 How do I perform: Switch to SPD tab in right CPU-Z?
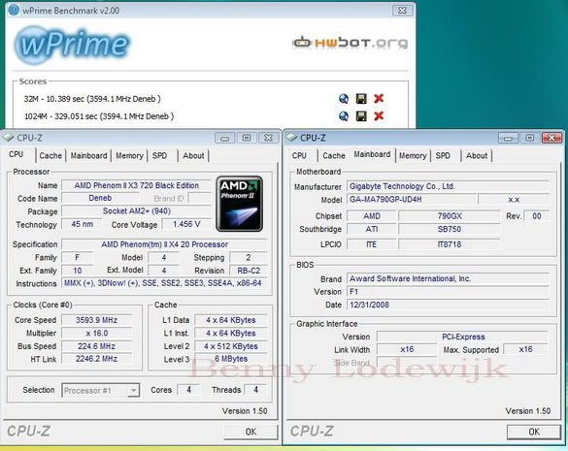(x=443, y=155)
